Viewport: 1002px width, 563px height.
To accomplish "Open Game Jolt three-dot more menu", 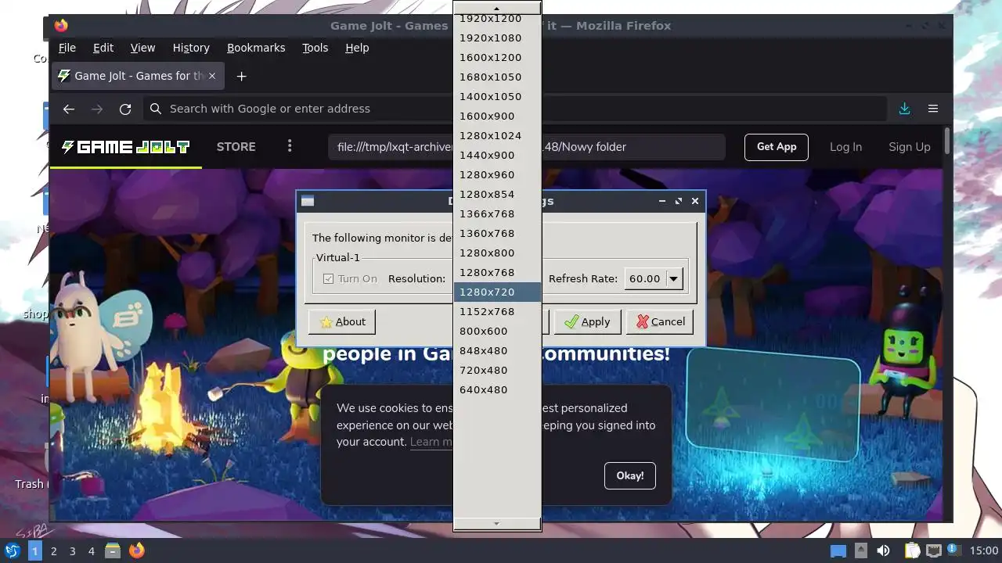I will pyautogui.click(x=290, y=146).
